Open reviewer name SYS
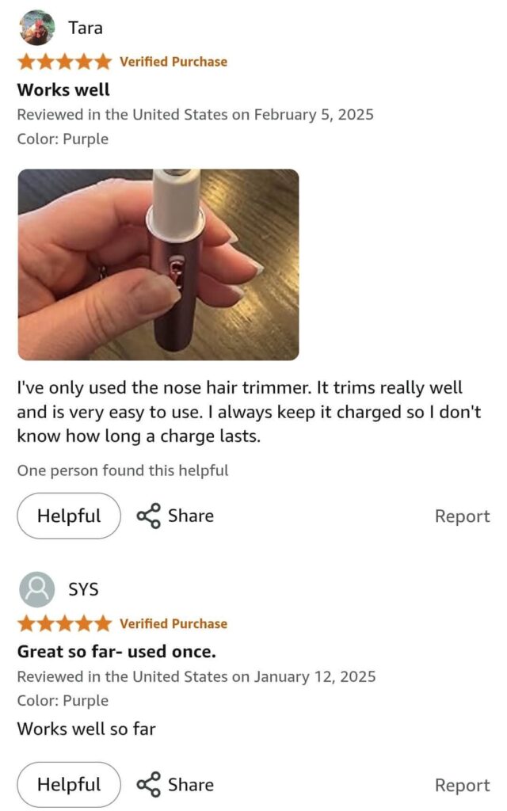This screenshot has height=811, width=507. point(83,589)
